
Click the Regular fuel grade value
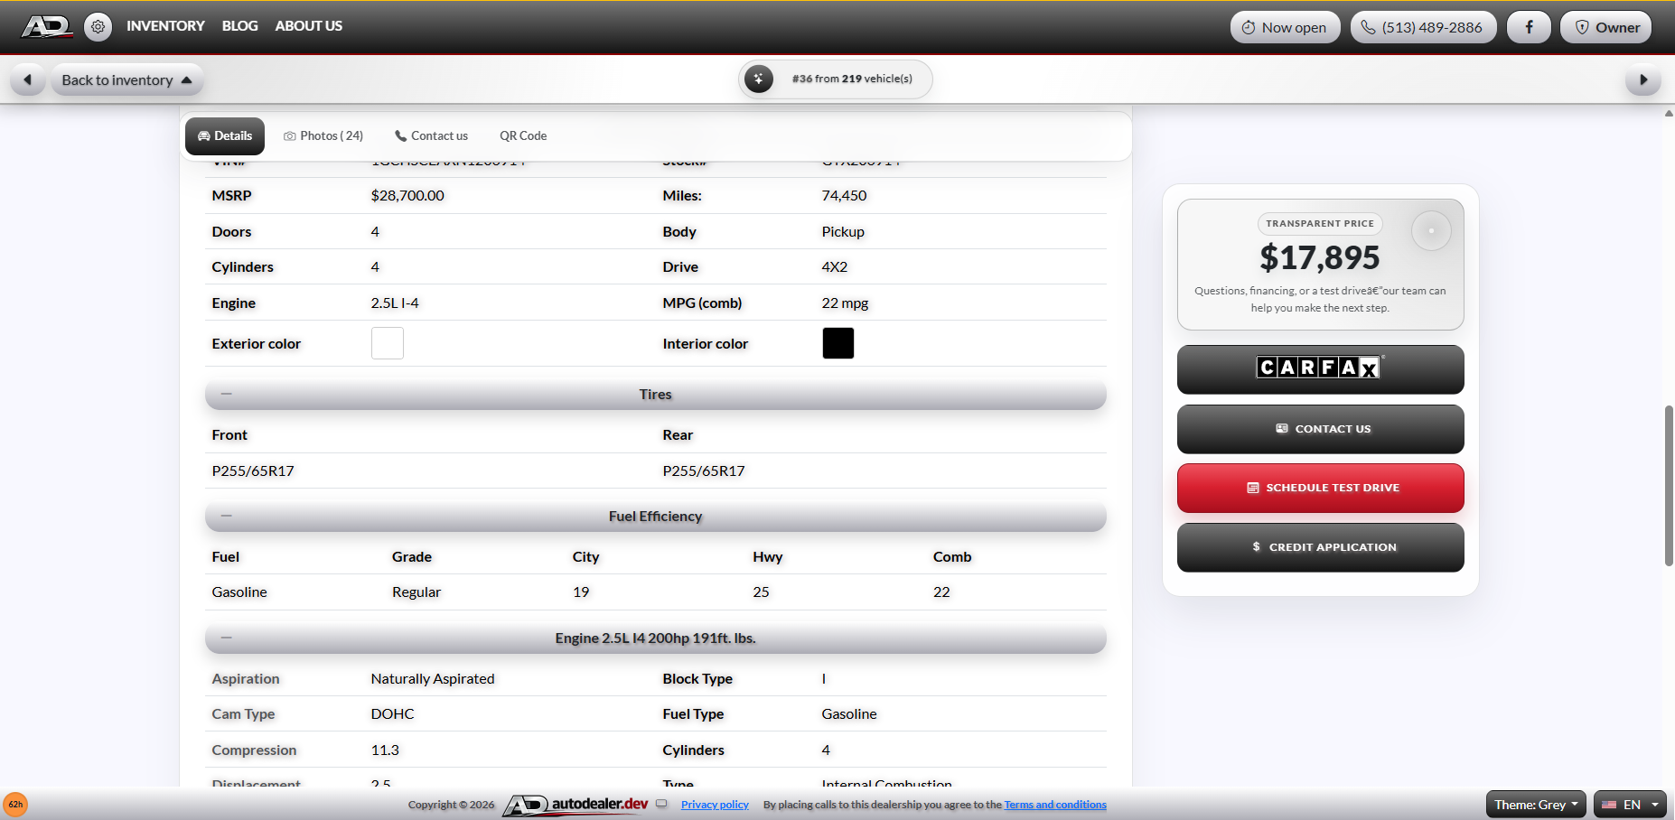[416, 592]
